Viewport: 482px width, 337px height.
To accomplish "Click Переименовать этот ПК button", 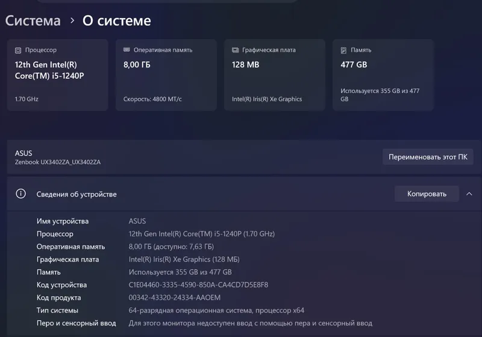I will click(x=428, y=157).
